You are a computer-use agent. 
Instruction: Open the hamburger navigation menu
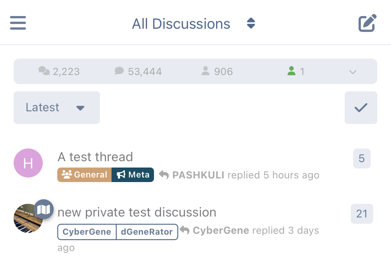tap(18, 23)
